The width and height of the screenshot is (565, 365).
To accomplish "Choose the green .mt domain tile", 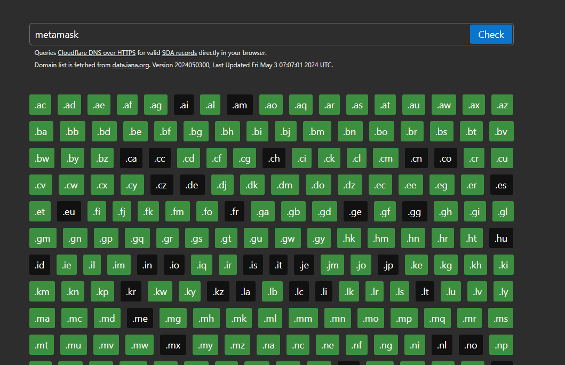I will pos(41,345).
